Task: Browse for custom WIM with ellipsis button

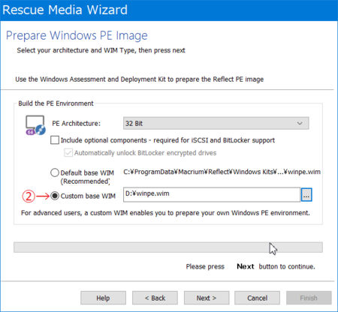Action: (x=306, y=195)
